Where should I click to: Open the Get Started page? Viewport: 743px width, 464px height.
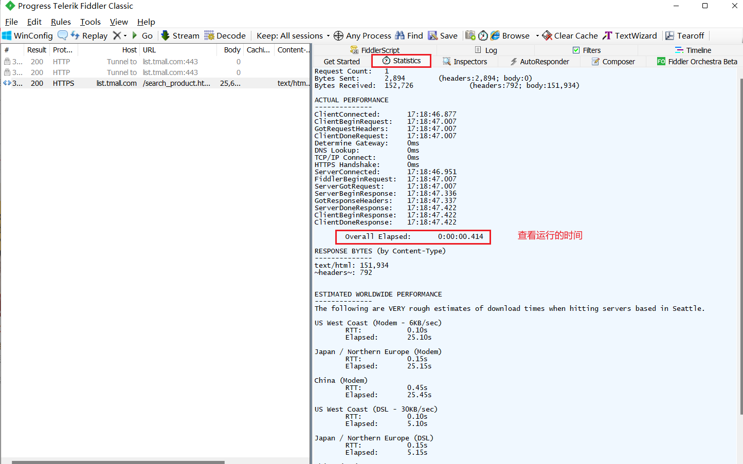341,61
